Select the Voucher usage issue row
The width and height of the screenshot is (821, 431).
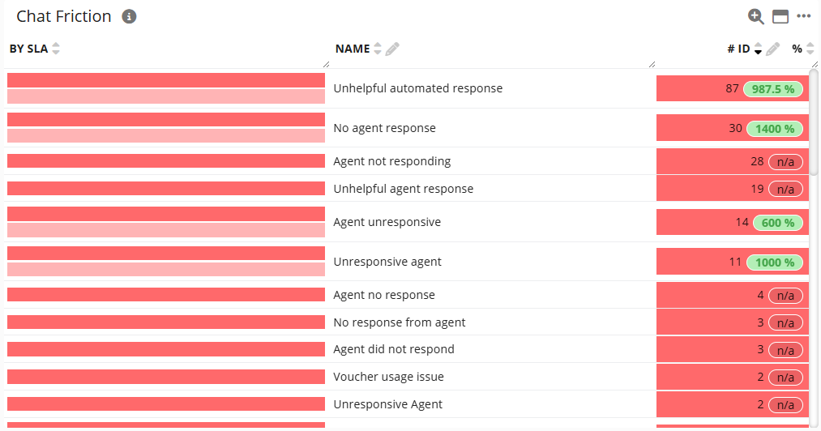pos(389,377)
